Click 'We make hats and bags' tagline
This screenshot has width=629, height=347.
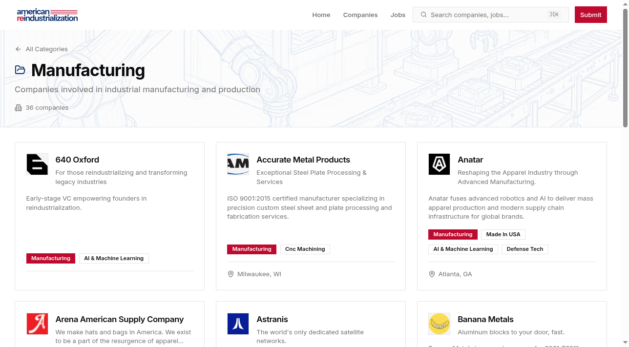123,337
